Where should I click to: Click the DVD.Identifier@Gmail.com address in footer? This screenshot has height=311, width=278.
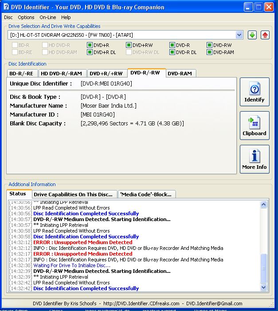tap(214, 303)
